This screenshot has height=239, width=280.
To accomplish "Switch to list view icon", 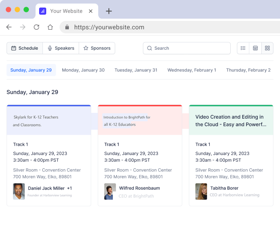I will pos(243,48).
